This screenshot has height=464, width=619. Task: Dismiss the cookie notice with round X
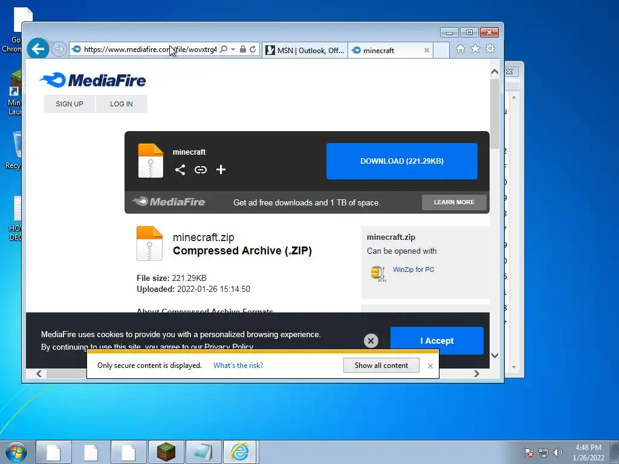coord(371,341)
